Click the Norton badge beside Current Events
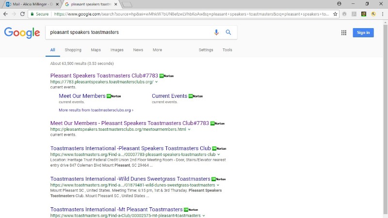Viewport: 388px width, 218px height. [x=195, y=96]
